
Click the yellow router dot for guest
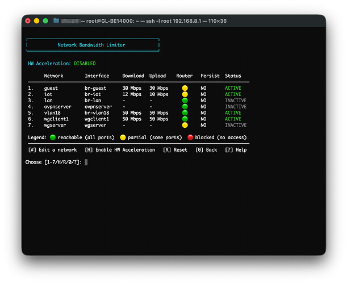[x=185, y=88]
